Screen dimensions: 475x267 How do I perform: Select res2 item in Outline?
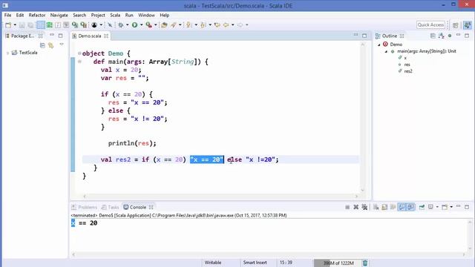click(x=408, y=71)
